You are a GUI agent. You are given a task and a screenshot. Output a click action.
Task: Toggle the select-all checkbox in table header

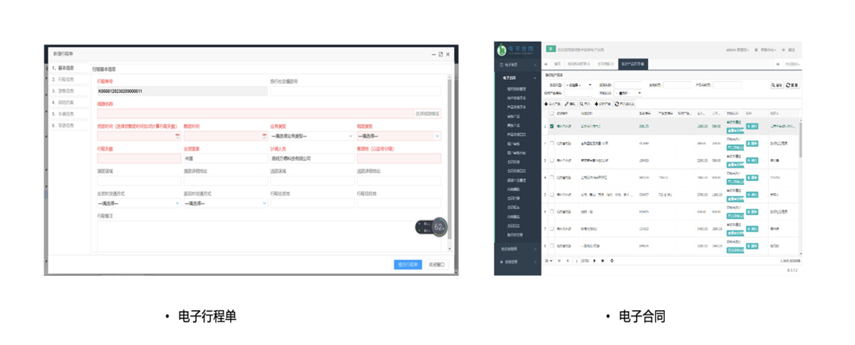tap(551, 113)
